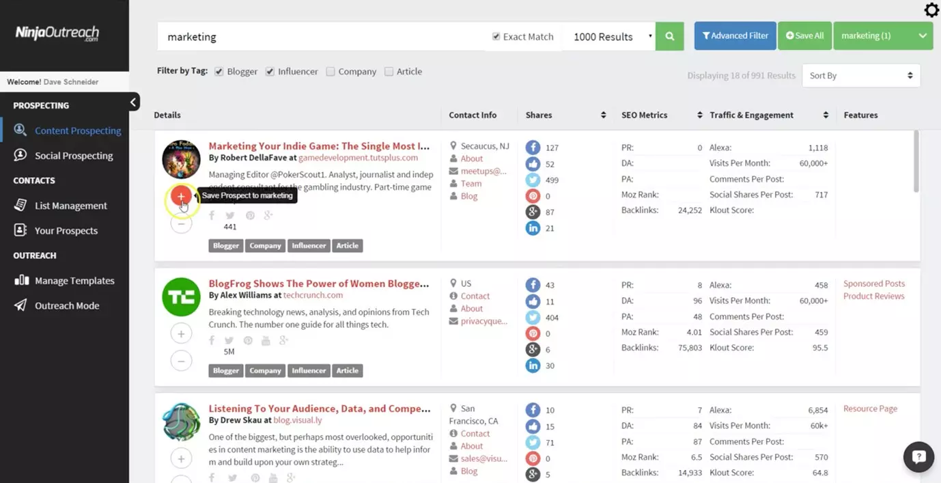The width and height of the screenshot is (941, 483).
Task: Click the green search magnifier button
Action: pyautogui.click(x=669, y=36)
